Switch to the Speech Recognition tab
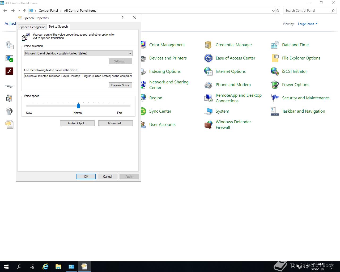 click(x=32, y=27)
